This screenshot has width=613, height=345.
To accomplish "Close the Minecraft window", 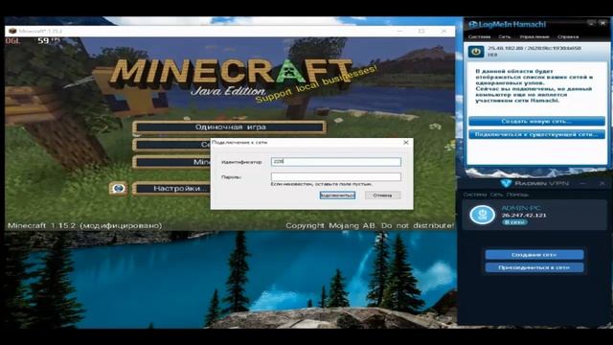I will coord(443,31).
